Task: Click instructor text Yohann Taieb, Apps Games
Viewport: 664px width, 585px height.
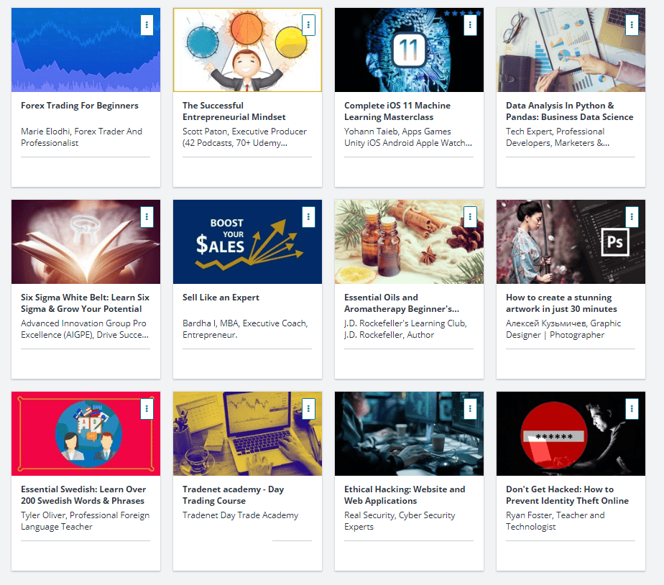Action: [408, 137]
